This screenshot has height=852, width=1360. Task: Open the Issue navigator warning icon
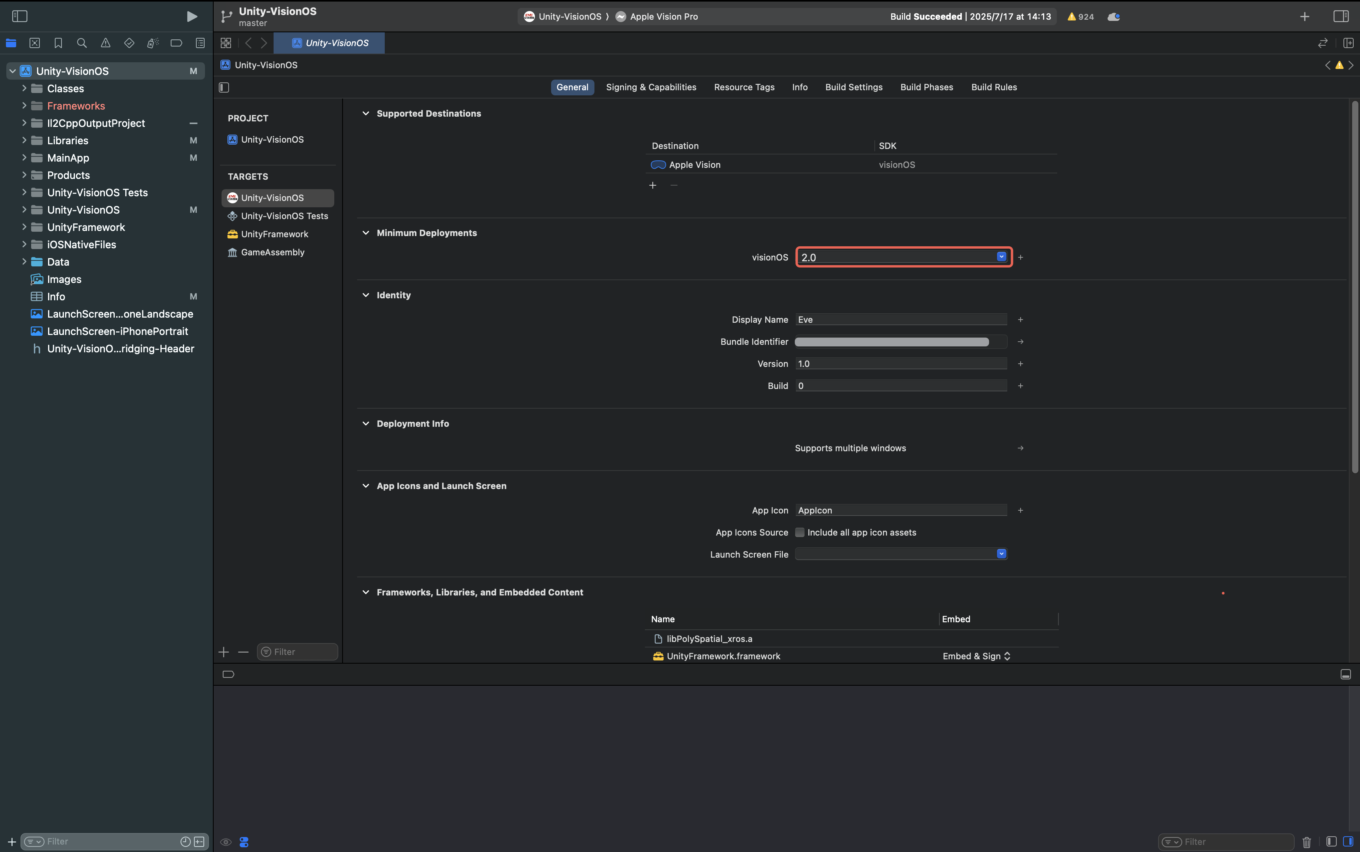click(105, 43)
